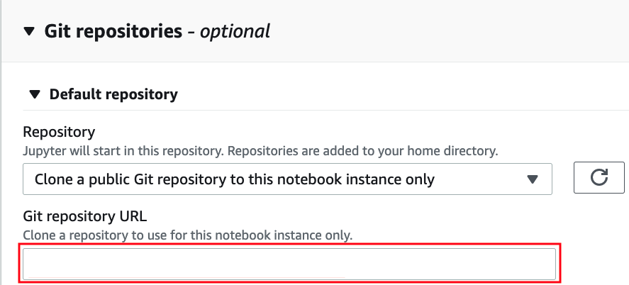Click the Default repository subheading text
This screenshot has height=285, width=629.
113,94
